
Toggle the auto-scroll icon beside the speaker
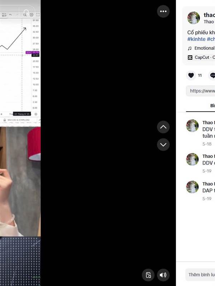click(148, 275)
